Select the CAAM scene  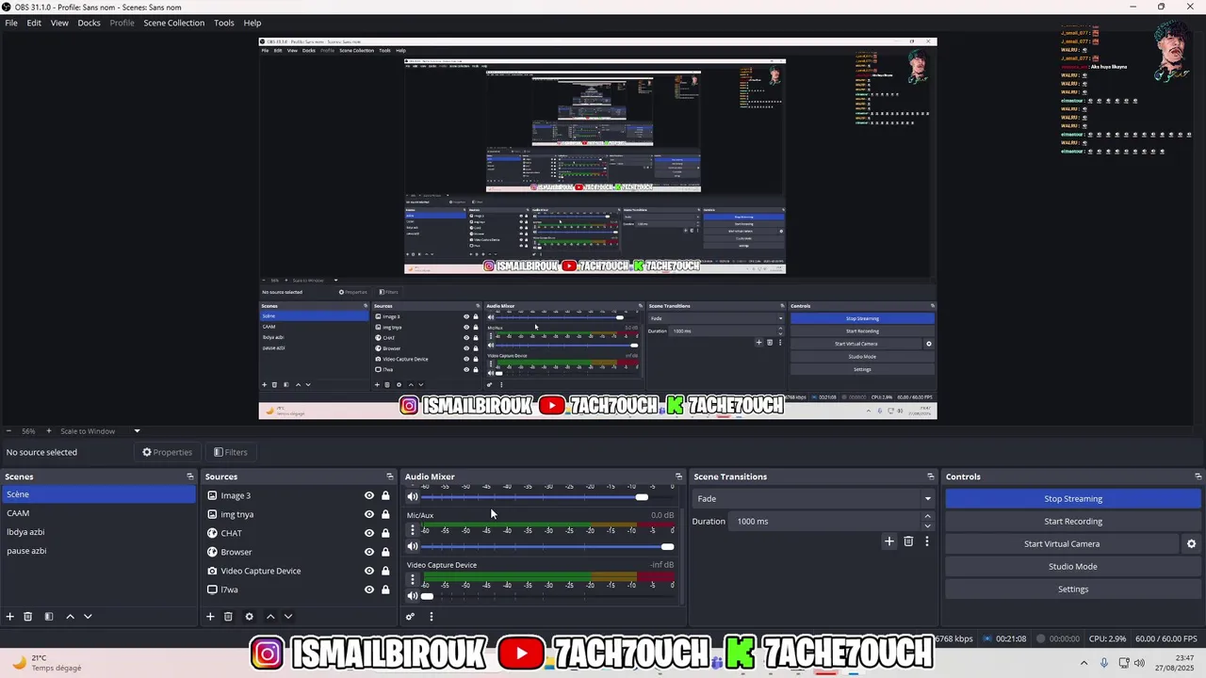[98, 513]
